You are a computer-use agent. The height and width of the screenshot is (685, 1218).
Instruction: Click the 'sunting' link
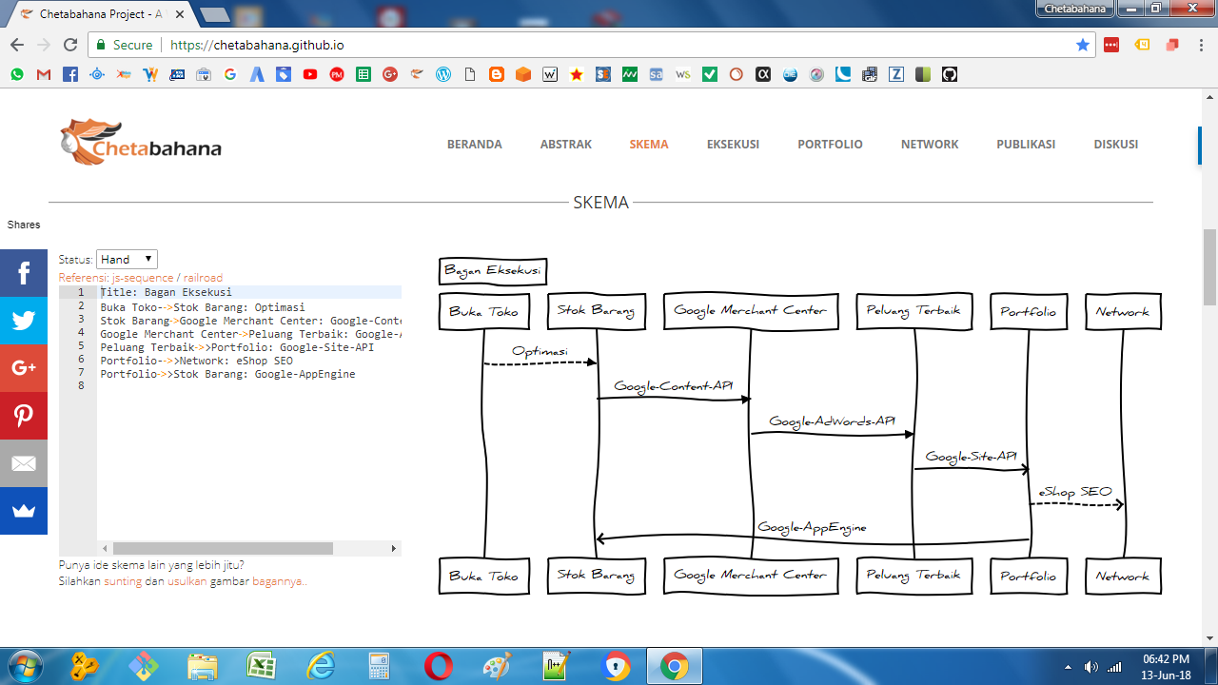click(x=123, y=580)
